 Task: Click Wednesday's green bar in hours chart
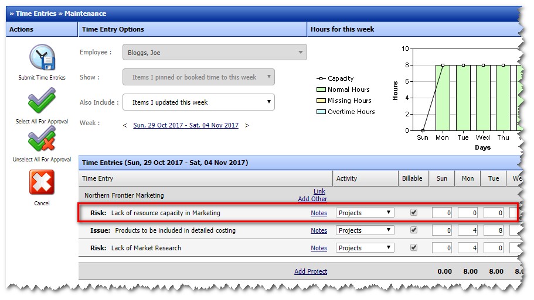(x=483, y=98)
